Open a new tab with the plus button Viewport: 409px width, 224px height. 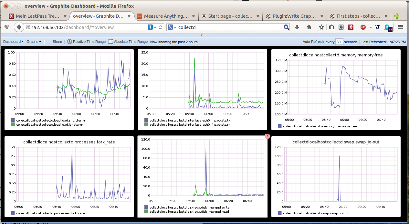tap(397, 16)
